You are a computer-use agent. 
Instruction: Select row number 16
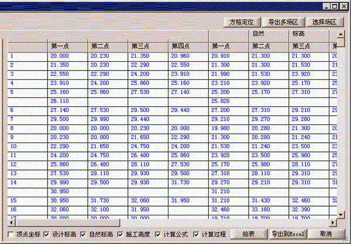27,210
